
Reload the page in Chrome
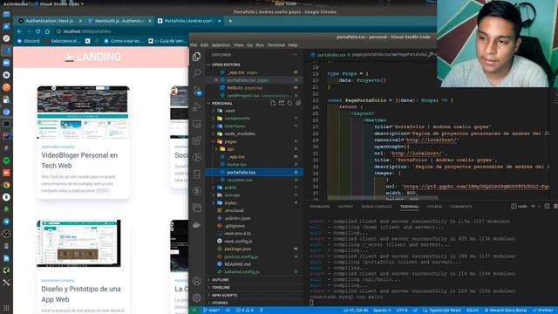click(37, 31)
